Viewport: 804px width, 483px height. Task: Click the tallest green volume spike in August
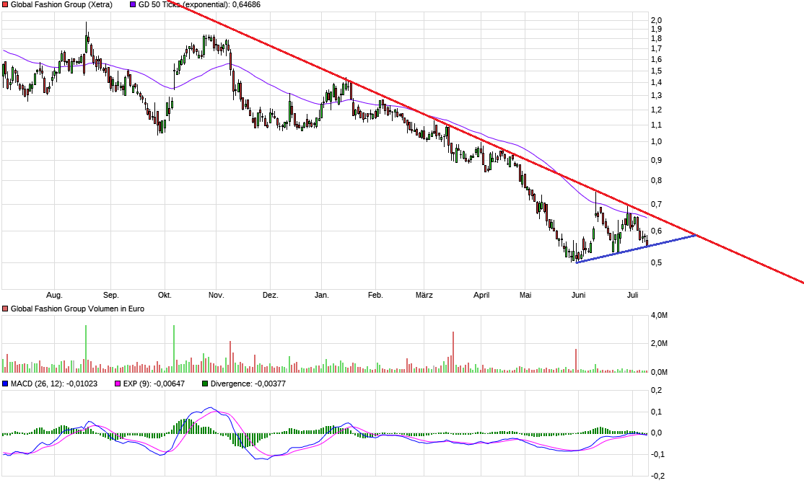click(86, 348)
